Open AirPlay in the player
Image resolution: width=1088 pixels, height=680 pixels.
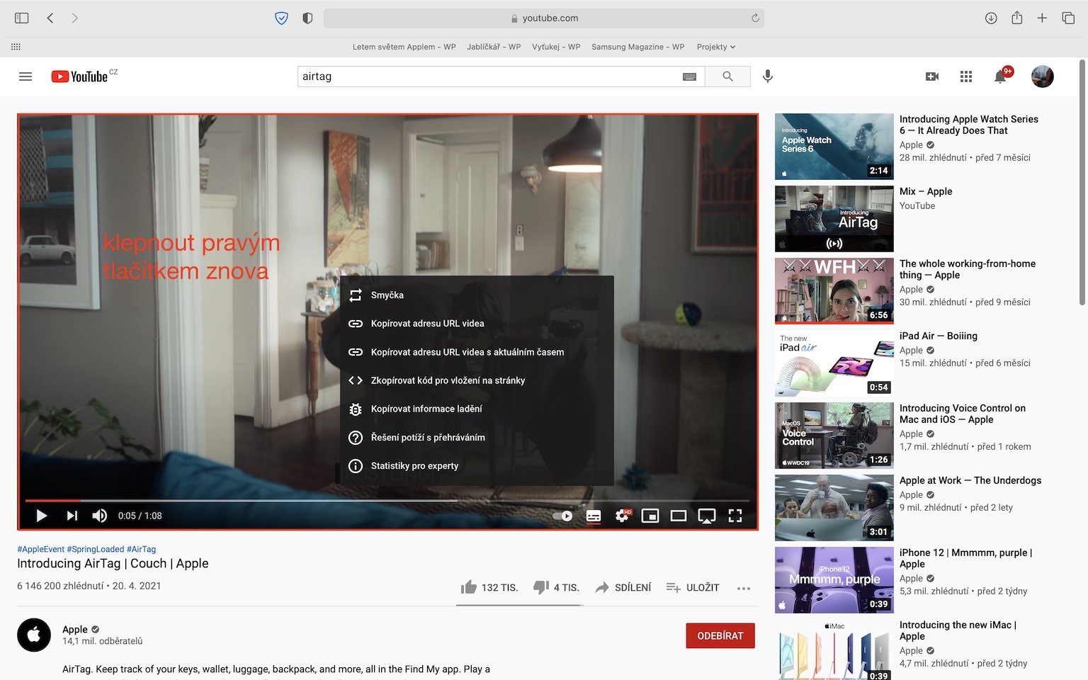[x=707, y=516]
